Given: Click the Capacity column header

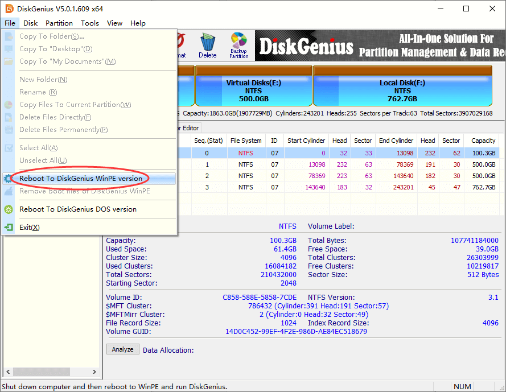Looking at the screenshot, I should click(x=483, y=141).
